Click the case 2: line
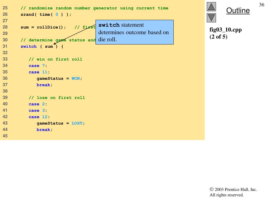The height and width of the screenshot is (200, 267). click(38, 104)
